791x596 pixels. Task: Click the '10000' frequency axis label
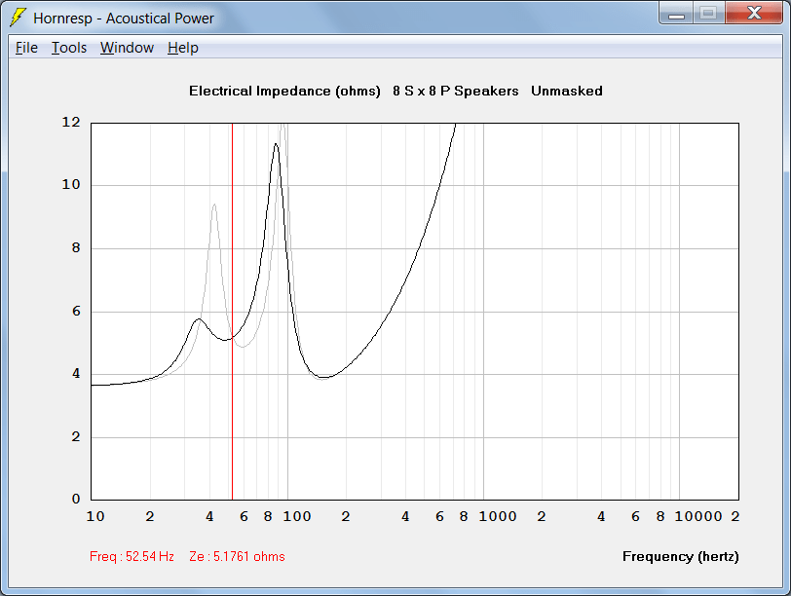[698, 516]
